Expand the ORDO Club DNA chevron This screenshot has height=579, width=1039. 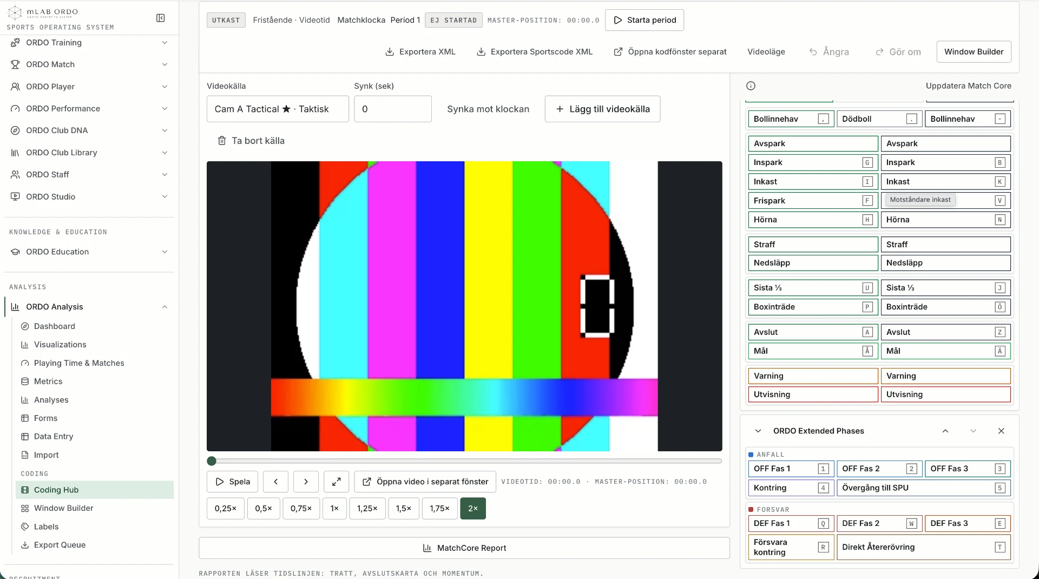pyautogui.click(x=165, y=130)
